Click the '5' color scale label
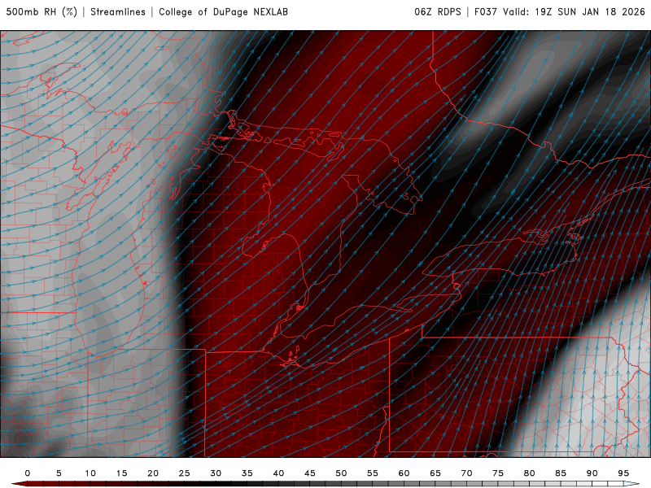This screenshot has height=488, width=651. [59, 473]
